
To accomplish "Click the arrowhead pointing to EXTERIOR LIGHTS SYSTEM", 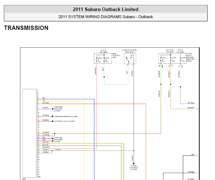I will point(53,121).
